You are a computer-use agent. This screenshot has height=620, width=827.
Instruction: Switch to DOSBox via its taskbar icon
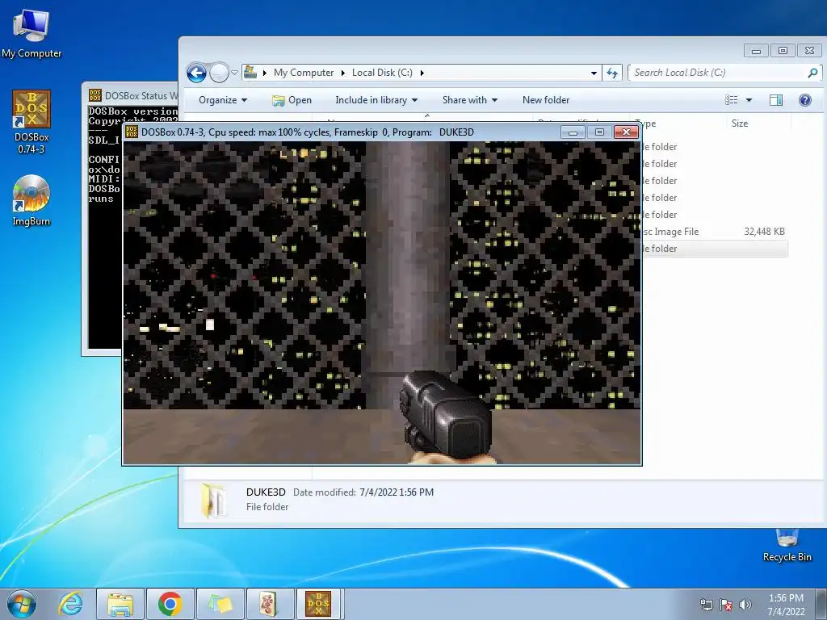click(320, 604)
